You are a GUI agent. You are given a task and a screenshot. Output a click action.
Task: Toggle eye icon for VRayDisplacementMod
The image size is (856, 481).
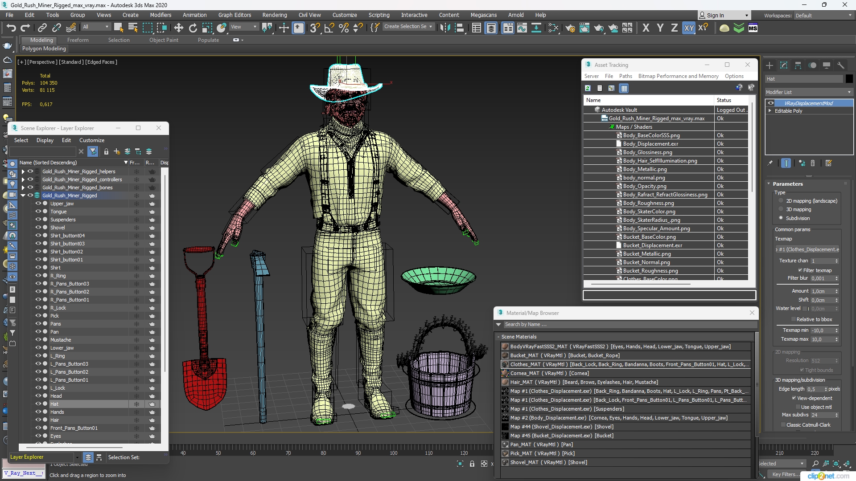pos(770,103)
